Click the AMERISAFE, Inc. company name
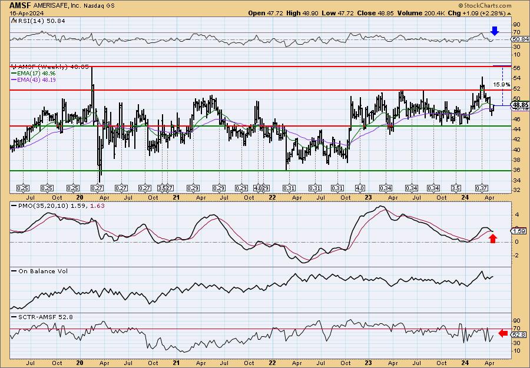This screenshot has width=530, height=368. [58, 5]
